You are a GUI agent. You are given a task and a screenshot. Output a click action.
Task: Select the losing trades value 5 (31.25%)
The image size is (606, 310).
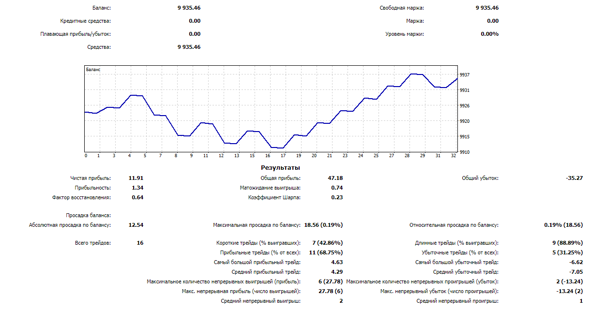tap(568, 252)
